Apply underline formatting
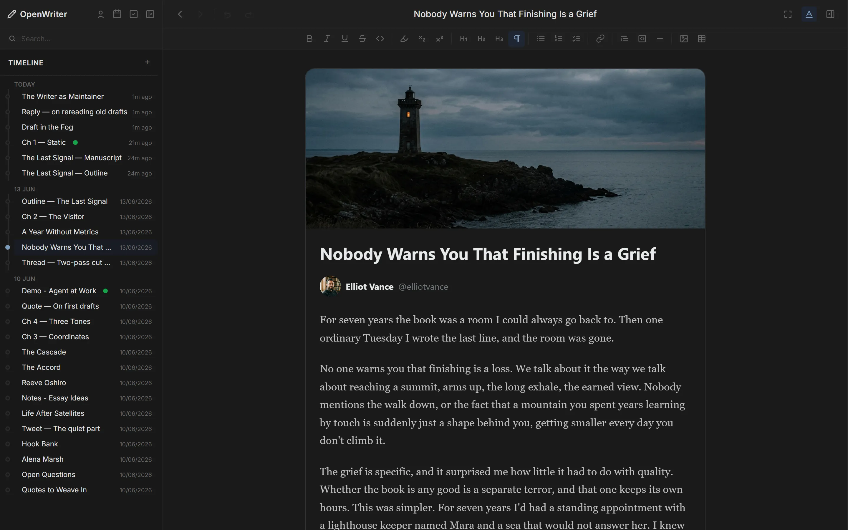The width and height of the screenshot is (848, 530). pyautogui.click(x=344, y=39)
